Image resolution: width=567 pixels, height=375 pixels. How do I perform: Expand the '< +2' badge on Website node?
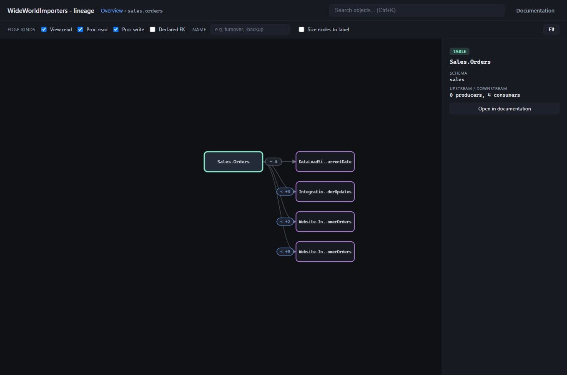[285, 222]
